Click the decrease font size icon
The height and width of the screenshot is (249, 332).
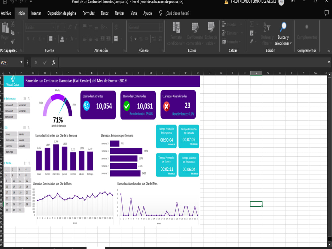coord(75,27)
